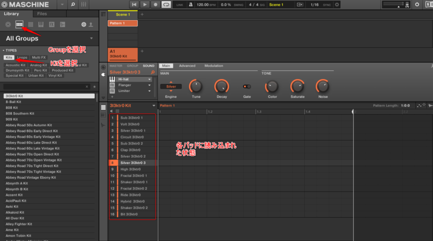Viewport: 433px width, 241px height.
Task: Click the browser search magnifier icon
Action: [73, 5]
